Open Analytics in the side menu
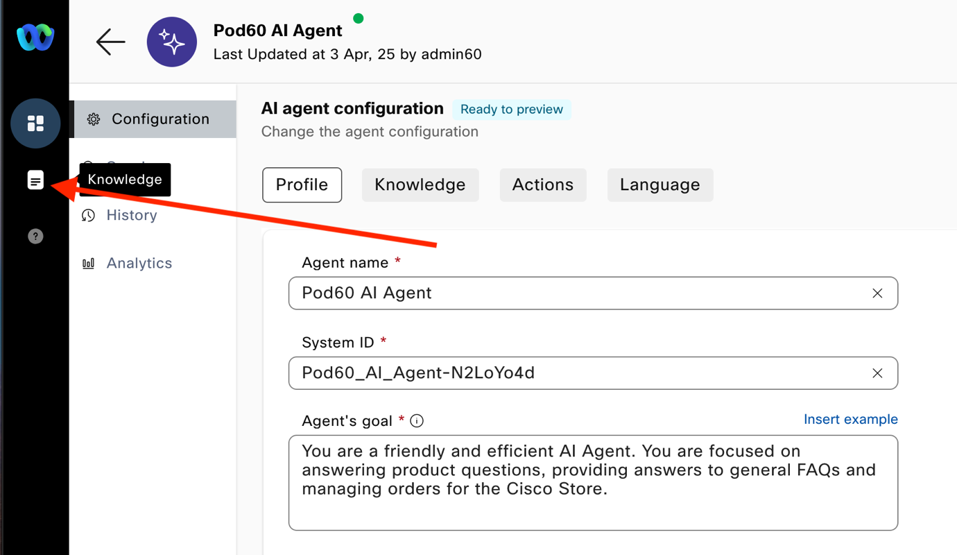The height and width of the screenshot is (555, 957). pos(139,263)
